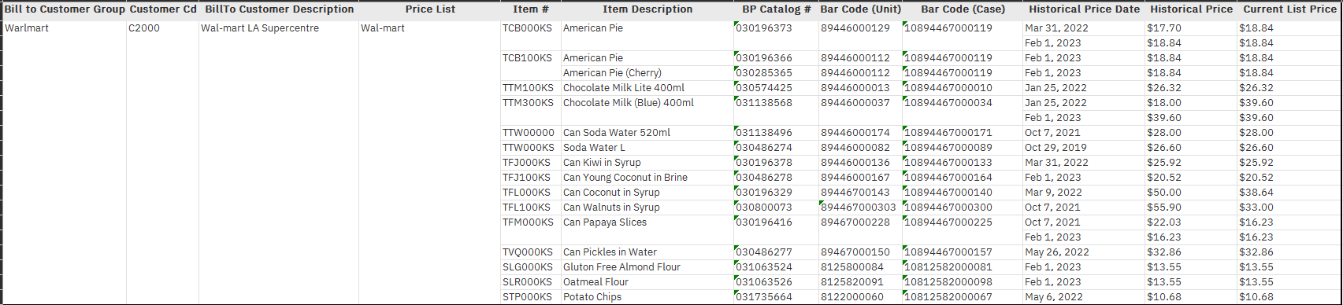Select the Current List Price header
The width and height of the screenshot is (1343, 305).
pos(1289,9)
